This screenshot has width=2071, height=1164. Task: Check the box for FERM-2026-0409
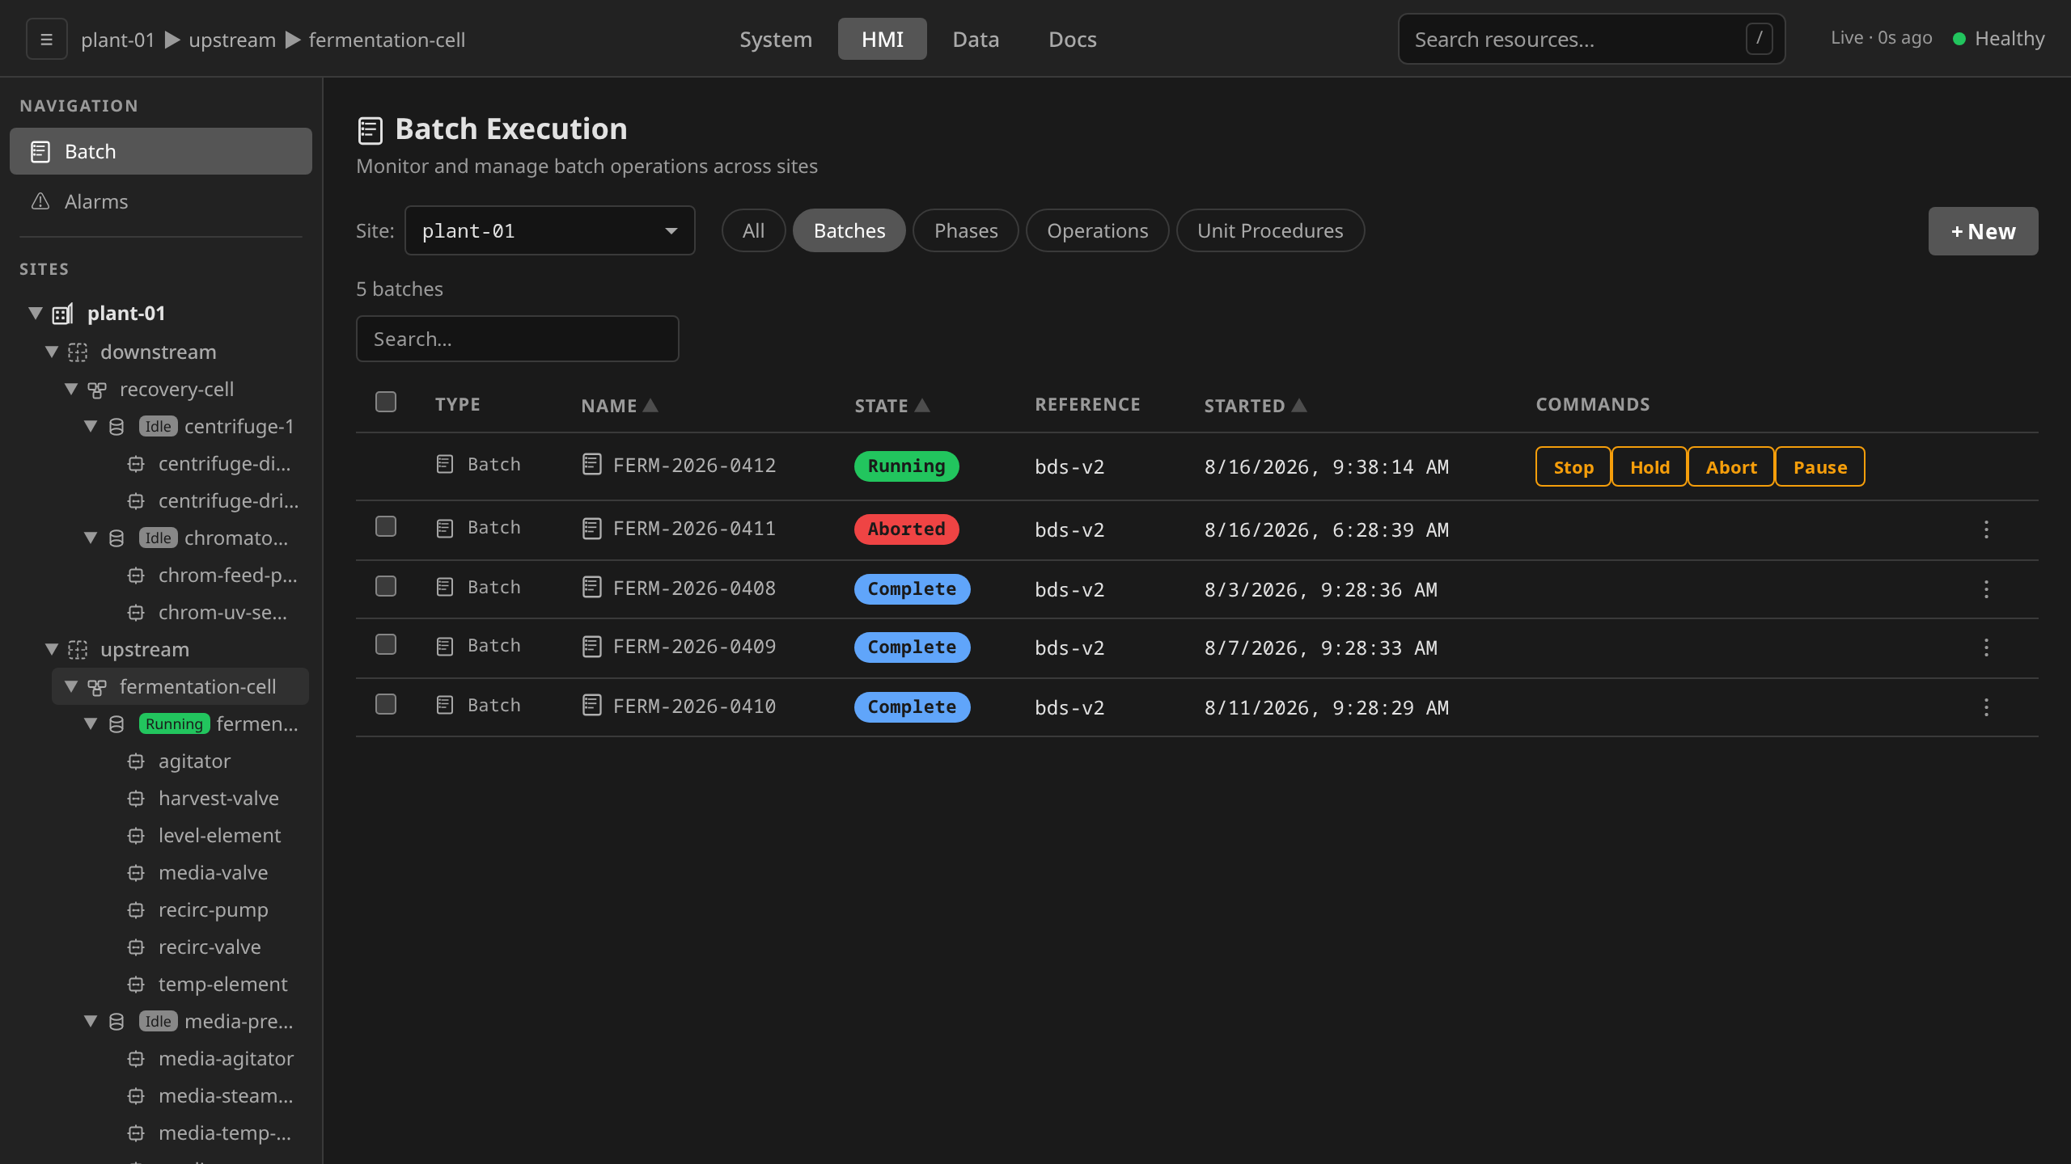(x=386, y=644)
